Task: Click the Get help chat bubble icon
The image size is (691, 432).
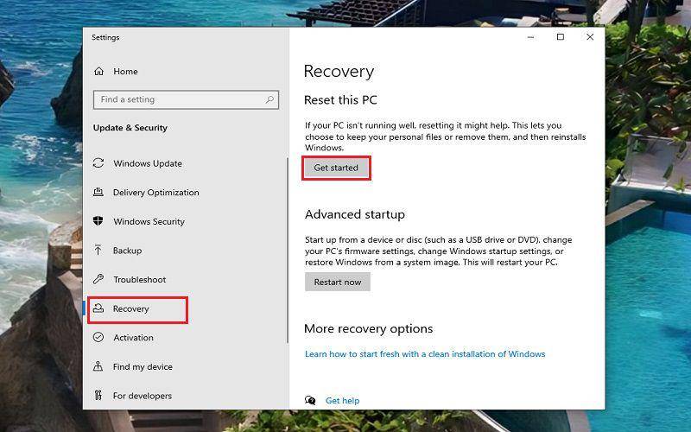Action: 310,400
